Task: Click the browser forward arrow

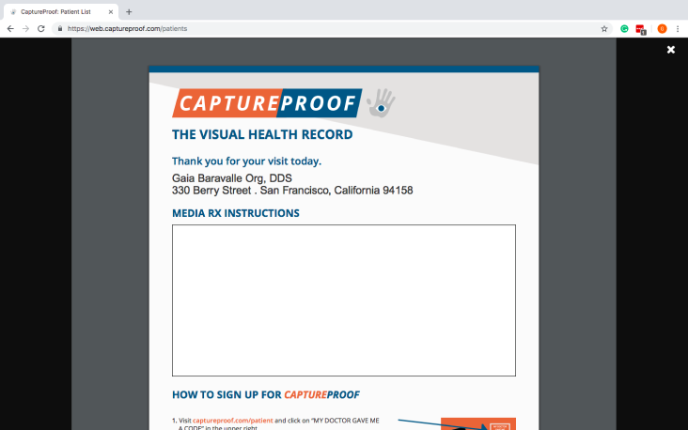Action: pyautogui.click(x=26, y=28)
